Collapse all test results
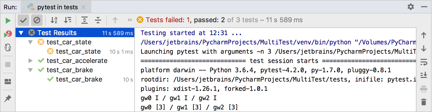The image size is (432, 112). click(98, 20)
